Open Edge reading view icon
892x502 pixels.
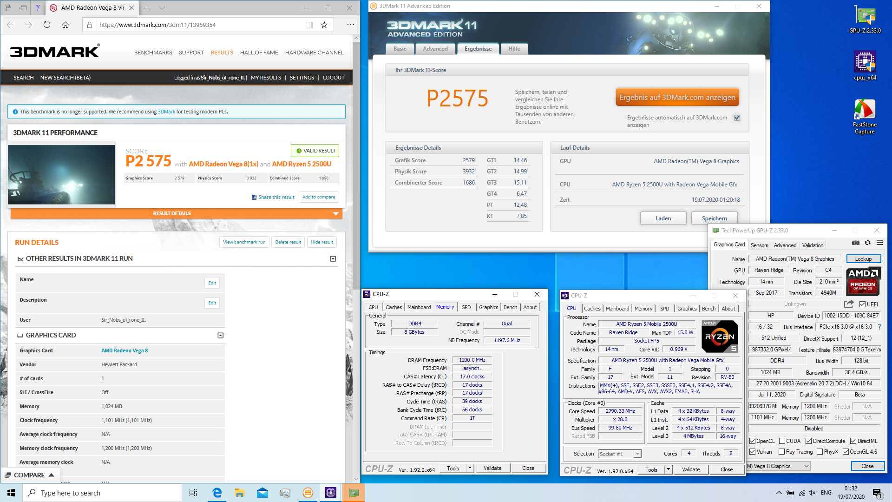click(309, 25)
